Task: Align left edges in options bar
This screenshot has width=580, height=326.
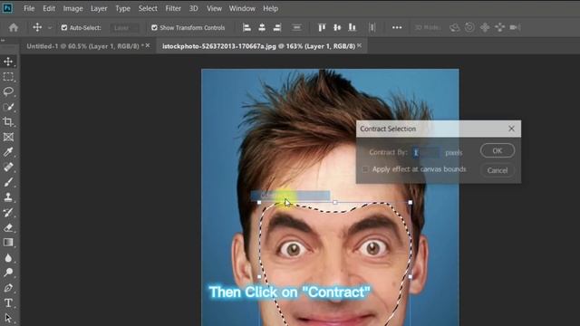Action: tap(246, 27)
